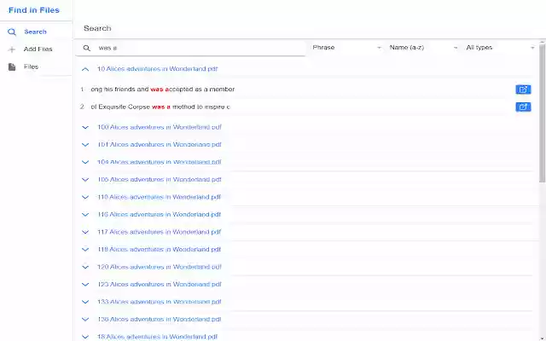This screenshot has height=341, width=546.
Task: Click file name '10 Alices adventures in Wonderland.pdf'
Action: (157, 69)
